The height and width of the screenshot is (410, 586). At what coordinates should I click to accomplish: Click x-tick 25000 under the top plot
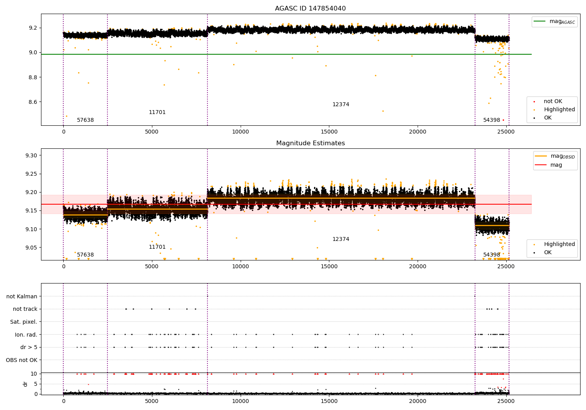[x=506, y=132]
